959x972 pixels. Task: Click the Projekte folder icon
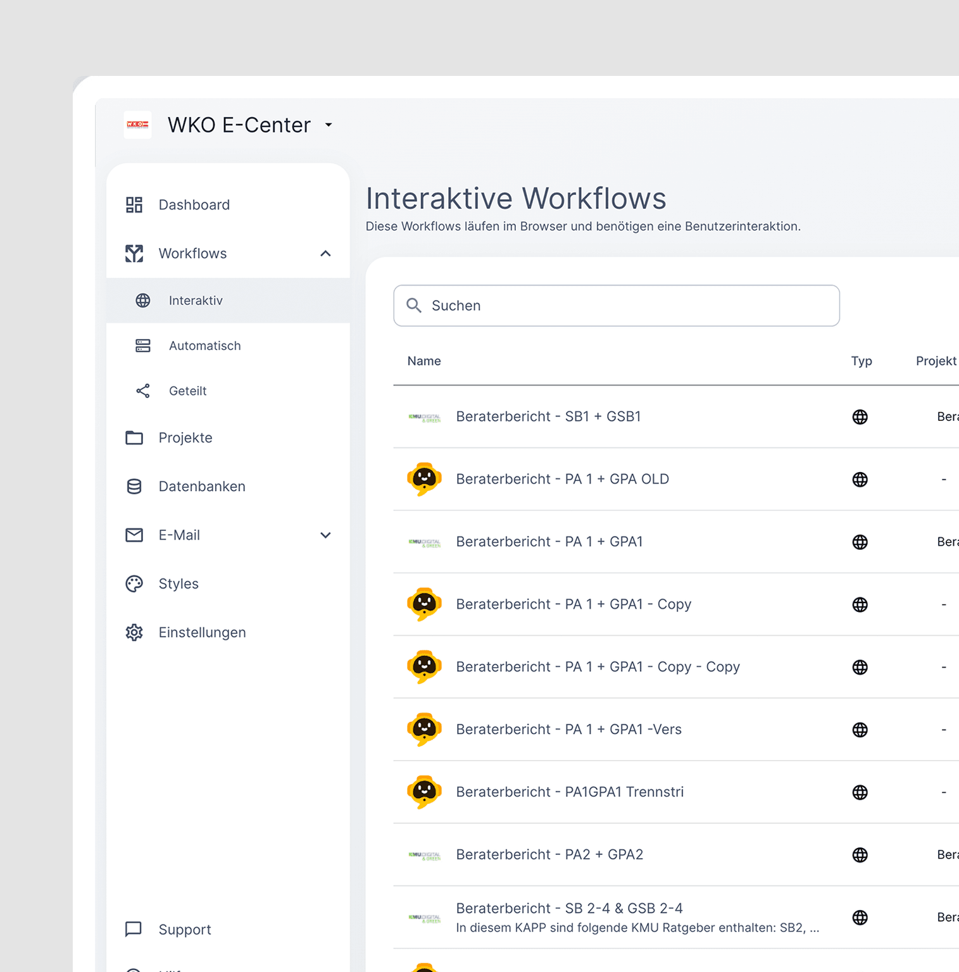pyautogui.click(x=134, y=437)
